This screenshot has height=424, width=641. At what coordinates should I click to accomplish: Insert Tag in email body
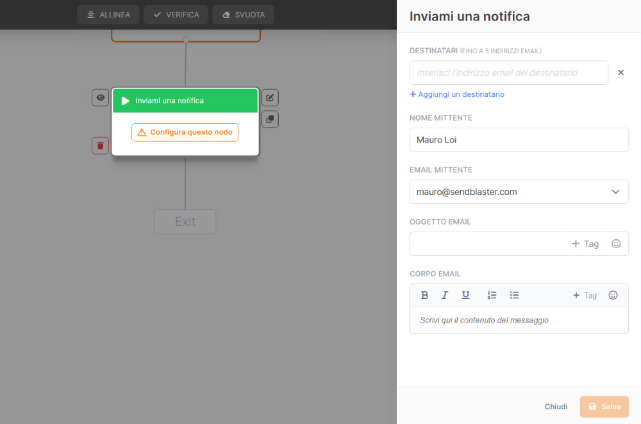[x=585, y=296]
